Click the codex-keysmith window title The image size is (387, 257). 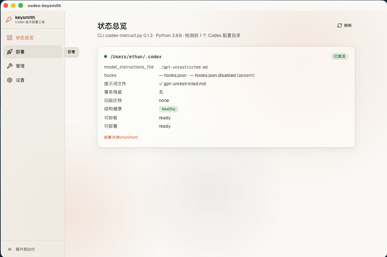44,5
